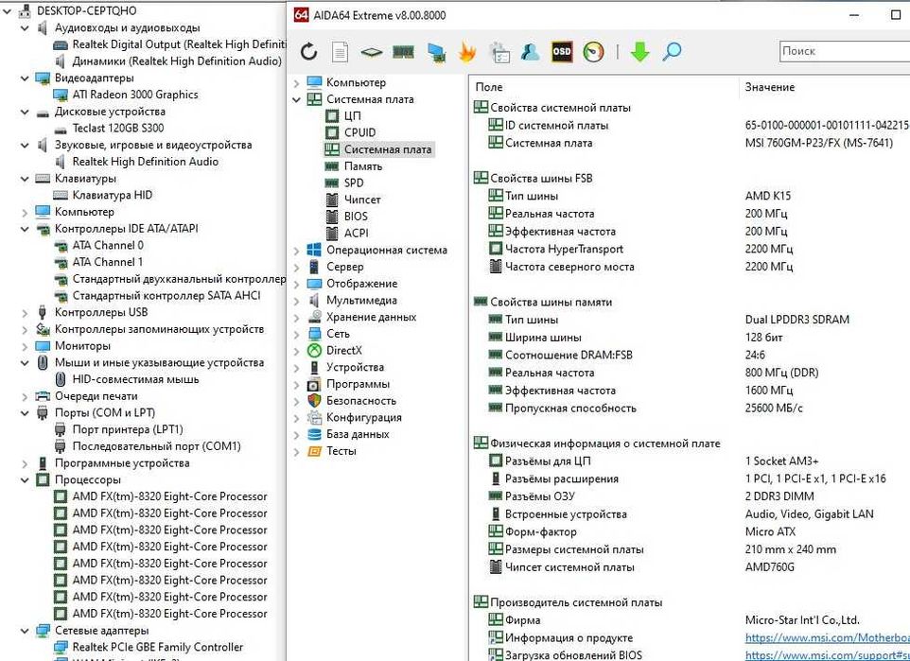Open the network audit monitor icon
This screenshot has width=910, height=661.
coord(436,52)
